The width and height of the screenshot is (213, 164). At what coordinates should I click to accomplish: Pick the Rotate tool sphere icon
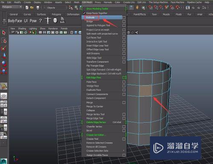click(x=4, y=63)
